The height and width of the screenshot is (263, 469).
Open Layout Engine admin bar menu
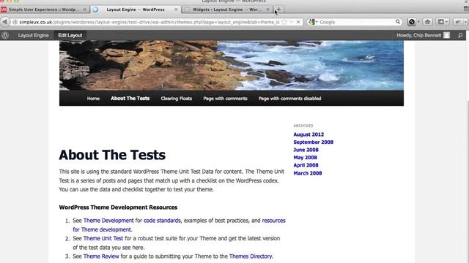coord(33,35)
